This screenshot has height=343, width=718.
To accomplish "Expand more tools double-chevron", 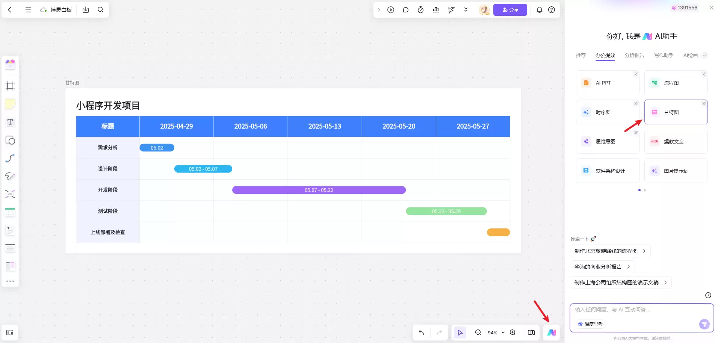I will (466, 10).
